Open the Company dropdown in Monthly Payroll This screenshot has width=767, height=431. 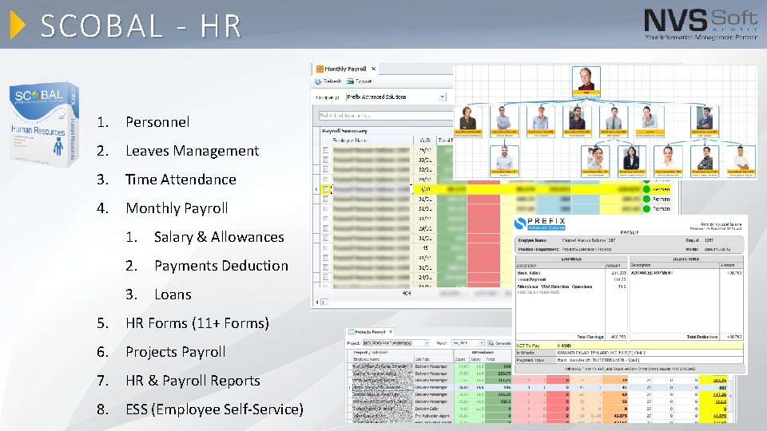click(x=442, y=97)
